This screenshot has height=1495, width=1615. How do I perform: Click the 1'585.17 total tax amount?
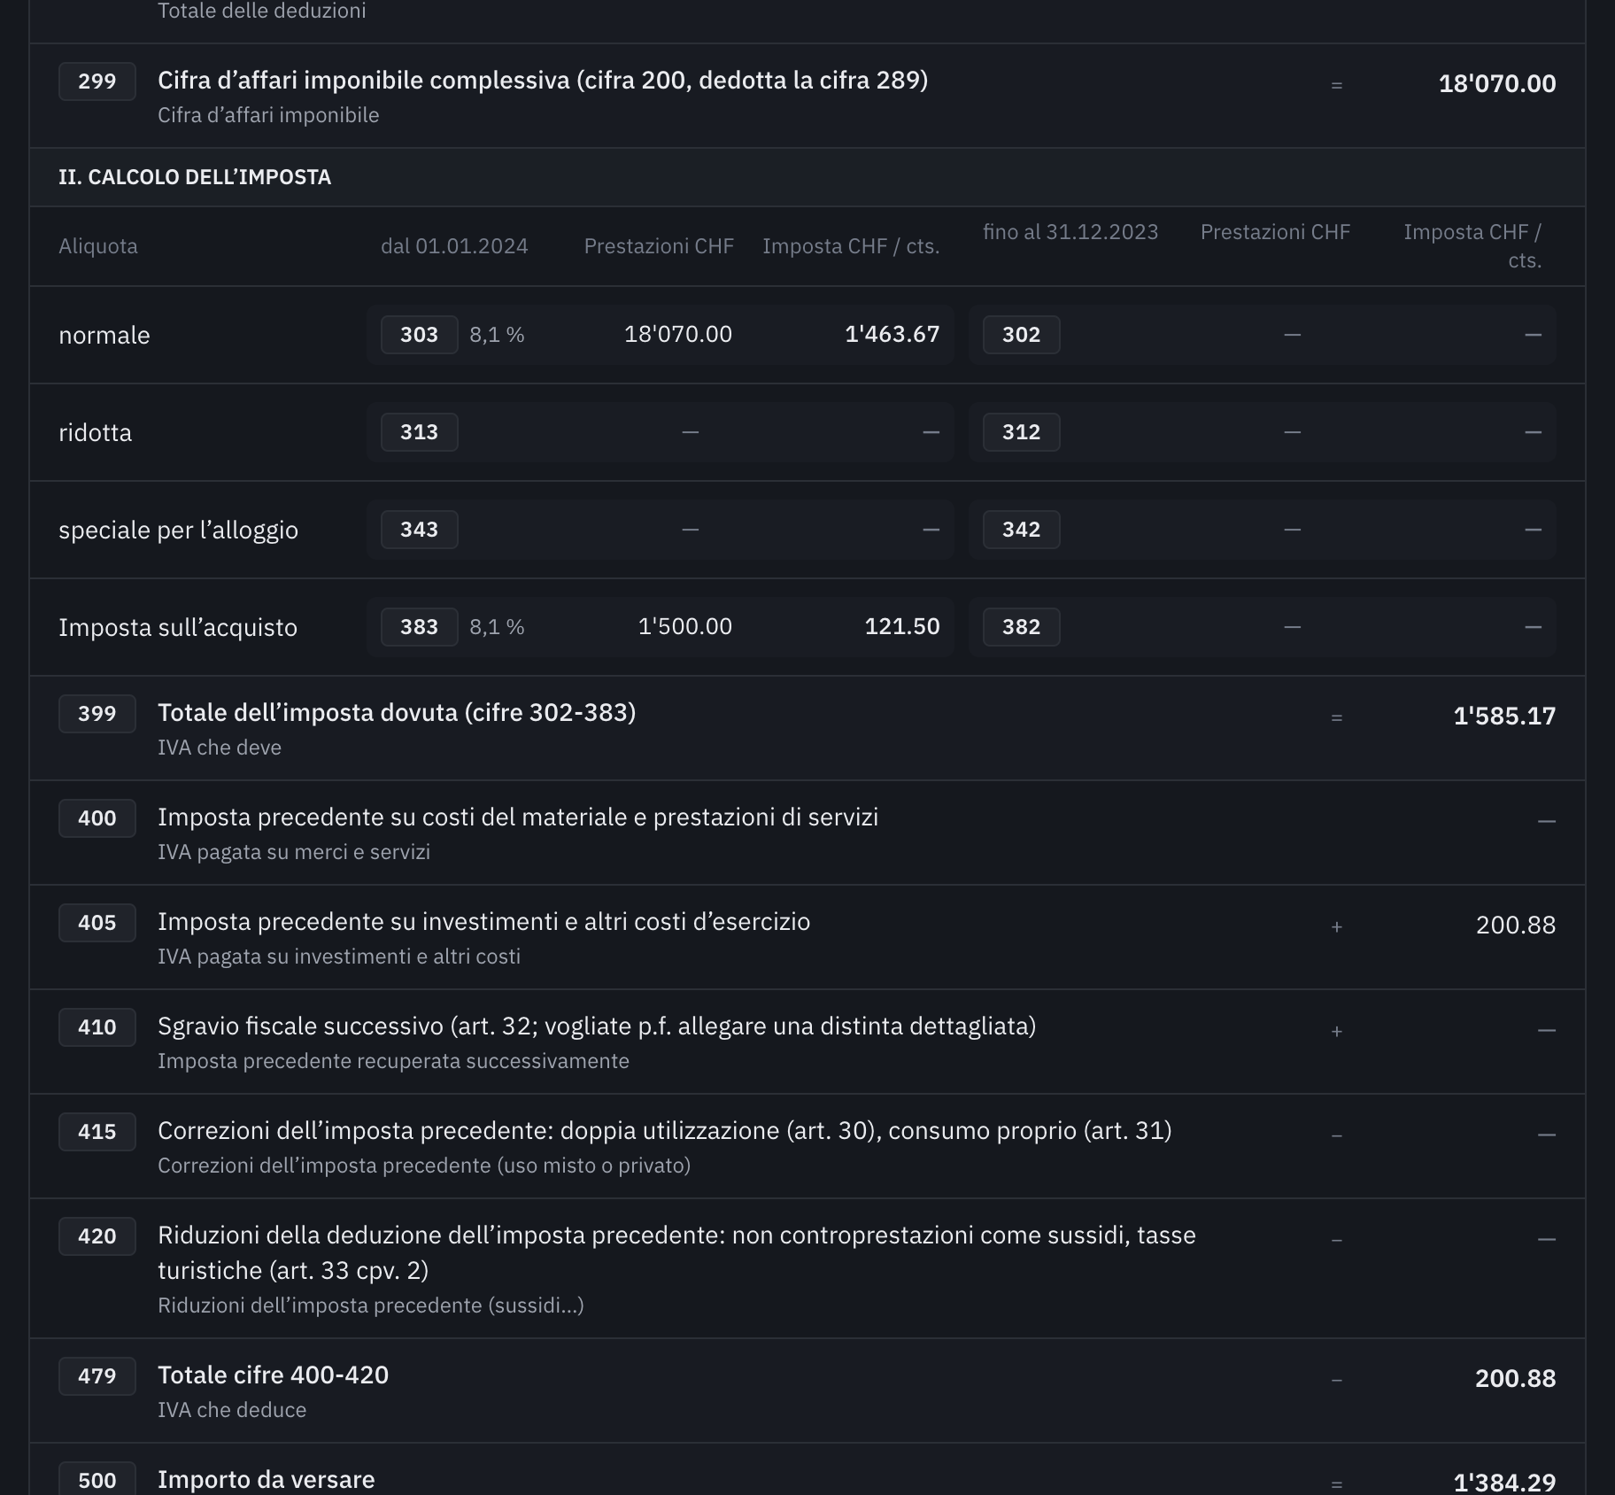coord(1504,716)
